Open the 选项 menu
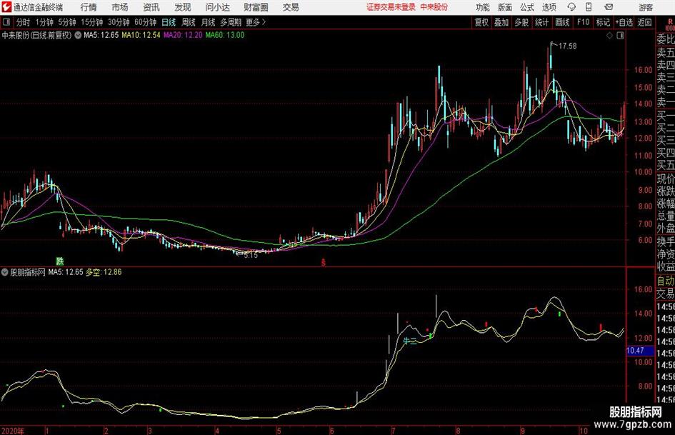 coord(549,7)
